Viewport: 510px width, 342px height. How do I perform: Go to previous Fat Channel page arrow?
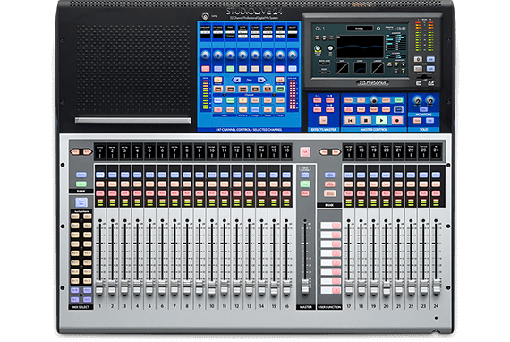(236, 80)
